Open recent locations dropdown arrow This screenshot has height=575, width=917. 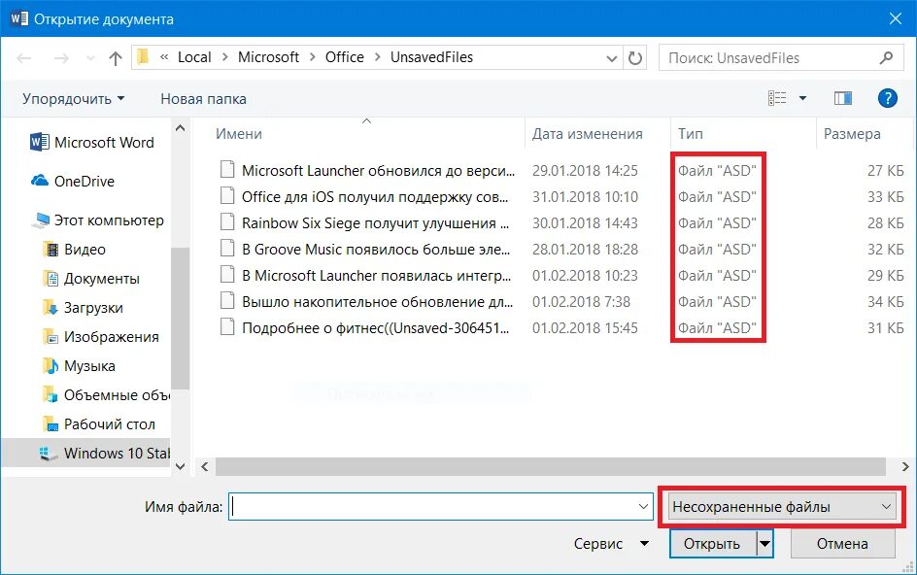pos(90,58)
